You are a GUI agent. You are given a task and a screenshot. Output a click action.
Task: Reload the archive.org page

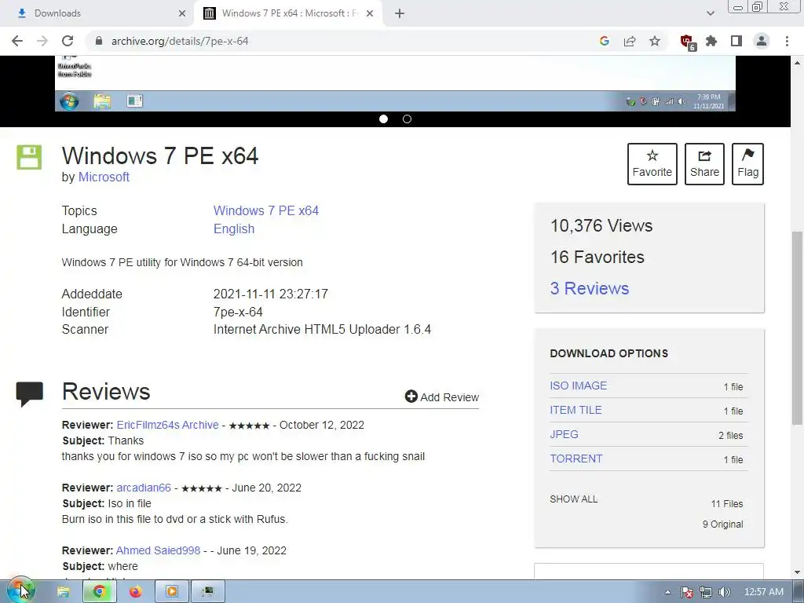point(68,41)
